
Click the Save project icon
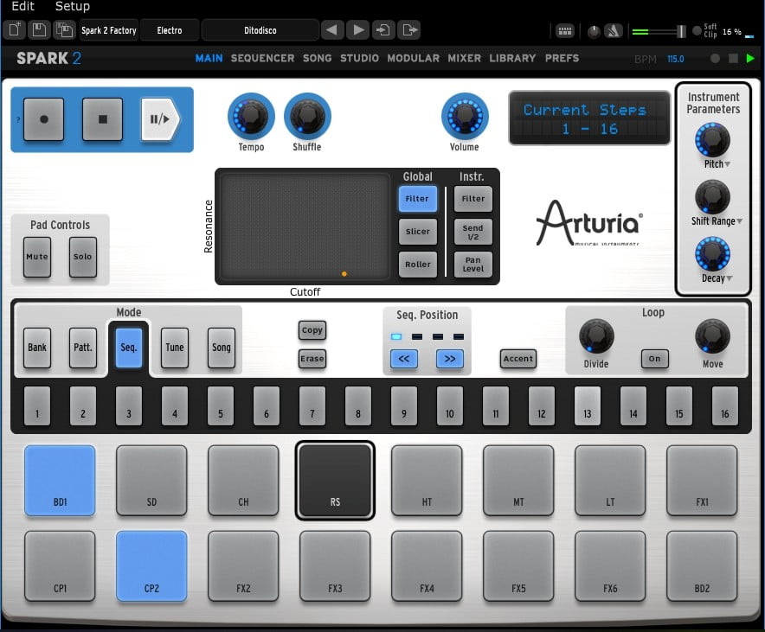point(39,30)
